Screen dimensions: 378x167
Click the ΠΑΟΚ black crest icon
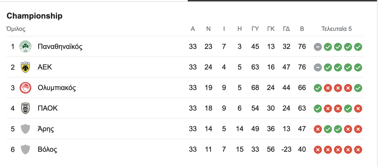(x=25, y=108)
